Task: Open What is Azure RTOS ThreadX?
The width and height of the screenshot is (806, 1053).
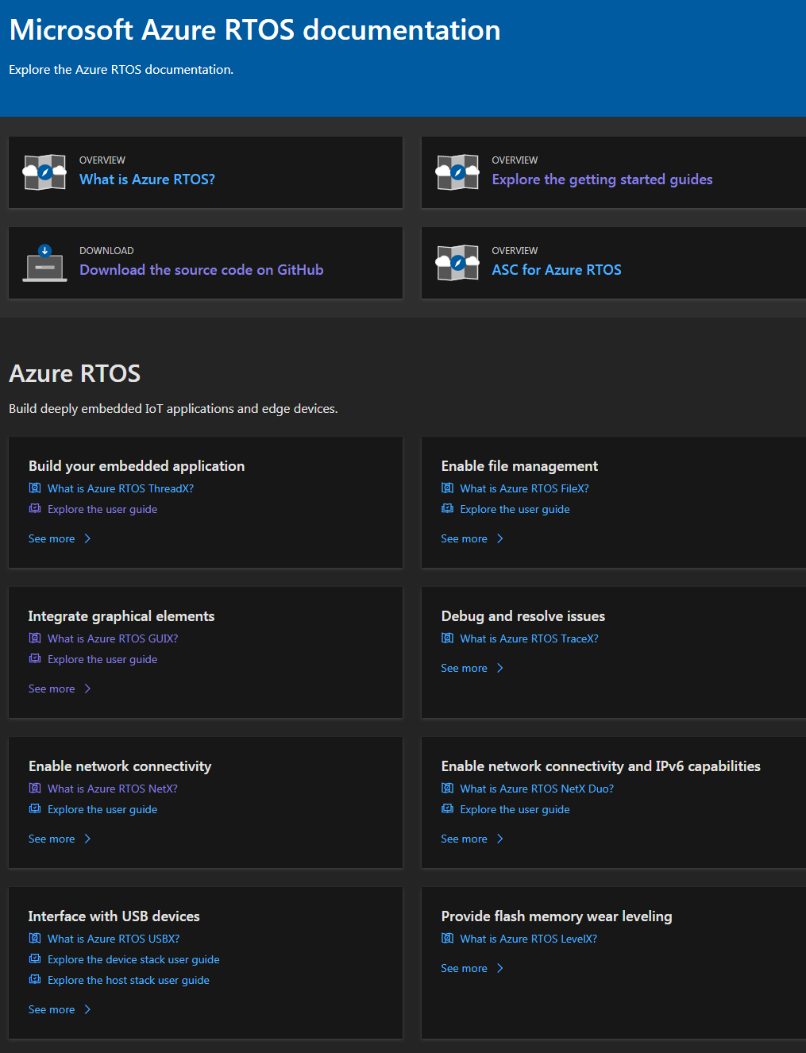Action: (121, 488)
